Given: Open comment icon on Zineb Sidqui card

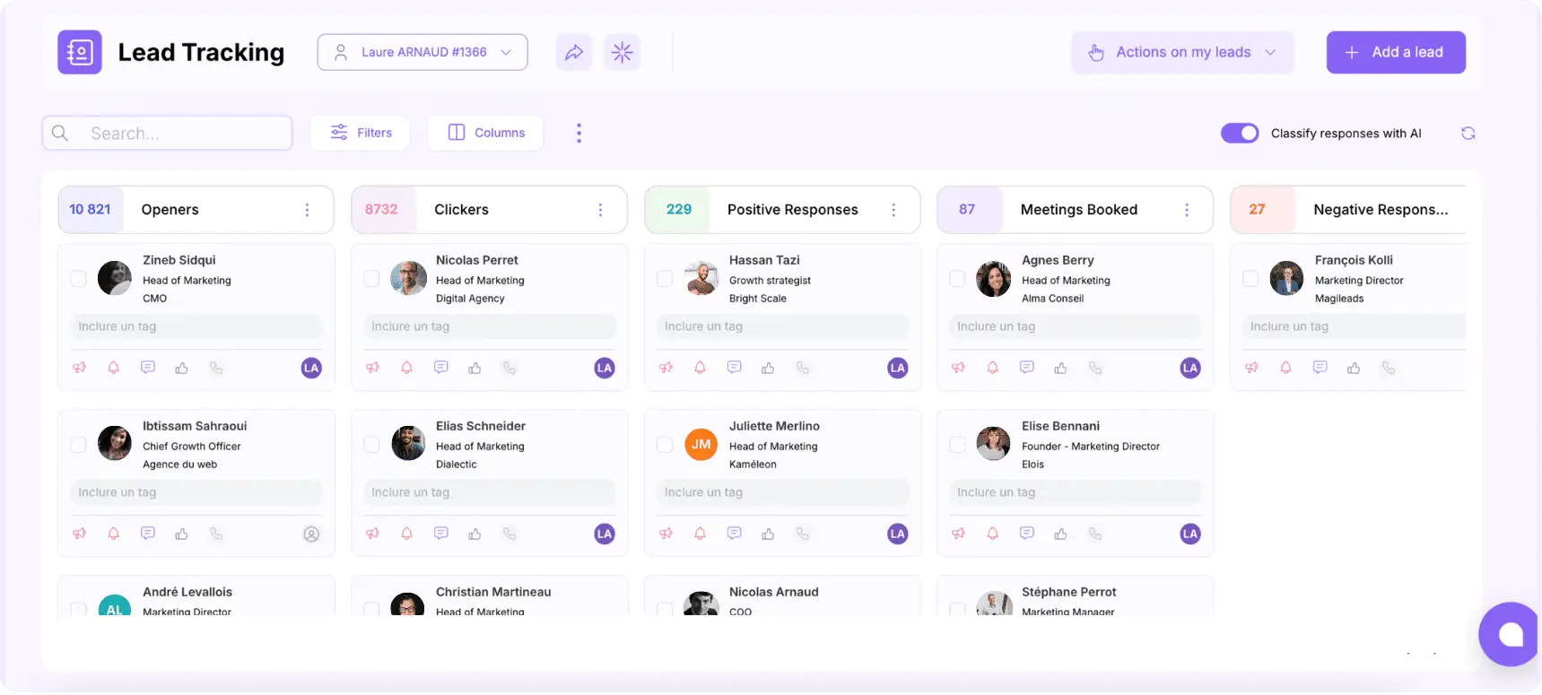Looking at the screenshot, I should 148,368.
